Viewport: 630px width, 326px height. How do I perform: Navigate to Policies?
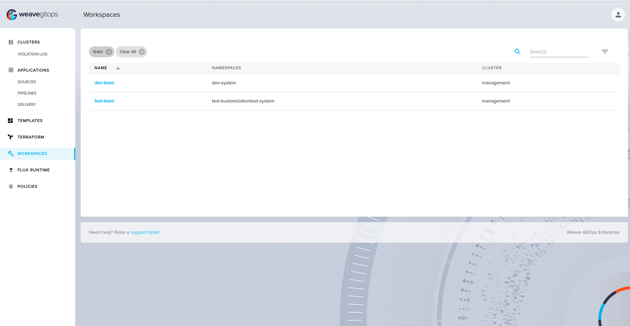27,186
